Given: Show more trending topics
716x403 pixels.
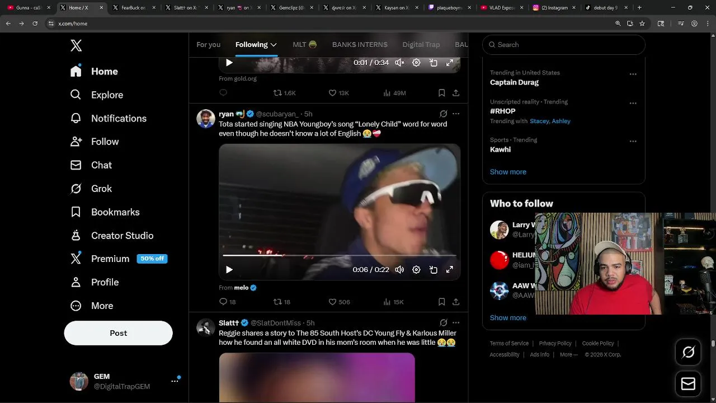Looking at the screenshot, I should (508, 172).
